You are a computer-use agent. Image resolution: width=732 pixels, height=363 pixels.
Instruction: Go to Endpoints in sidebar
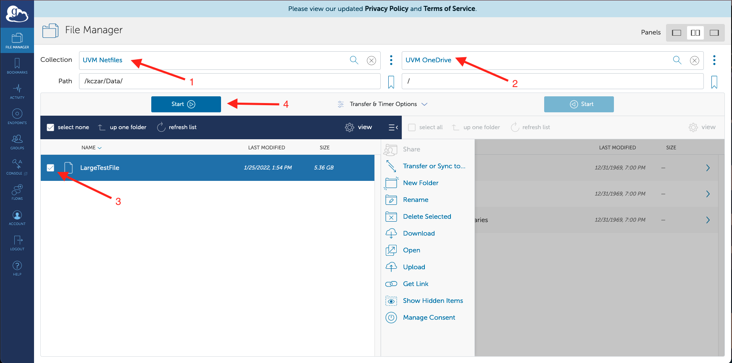pos(17,117)
